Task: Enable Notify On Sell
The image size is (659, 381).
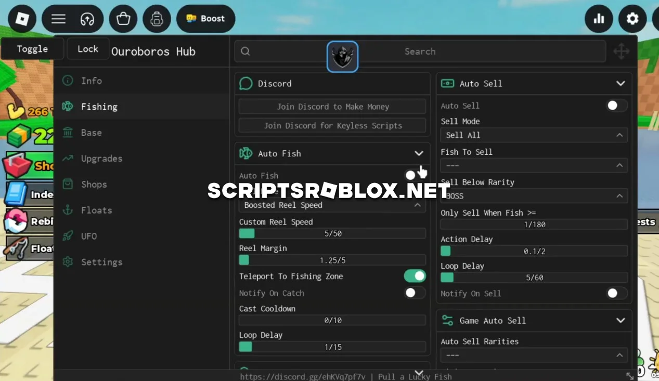Action: 617,293
